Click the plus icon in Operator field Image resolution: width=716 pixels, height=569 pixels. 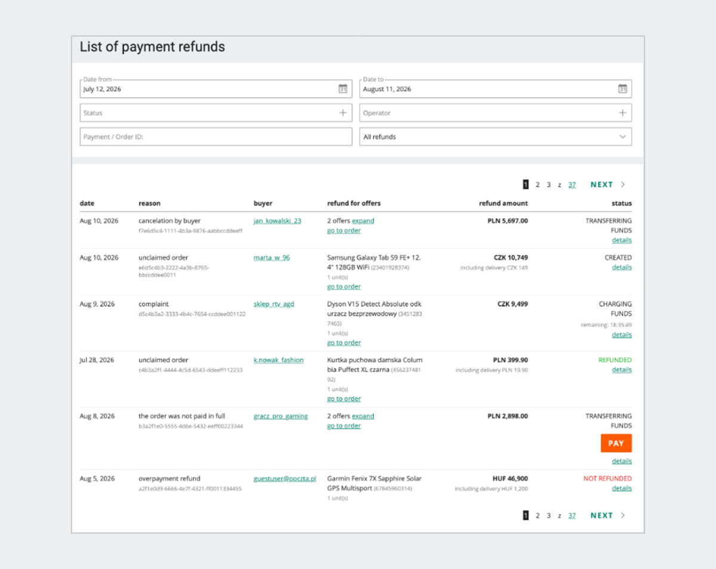coord(622,113)
